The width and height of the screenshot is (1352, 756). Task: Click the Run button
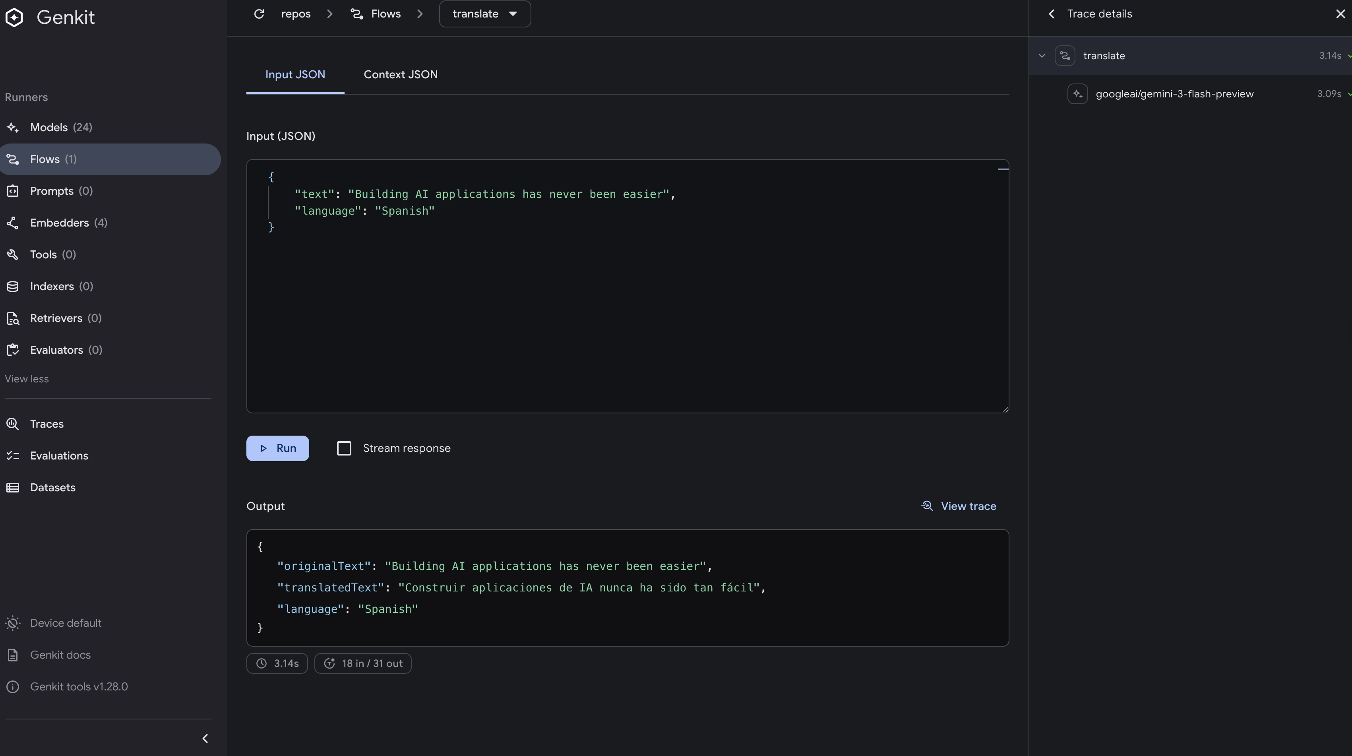click(x=278, y=448)
